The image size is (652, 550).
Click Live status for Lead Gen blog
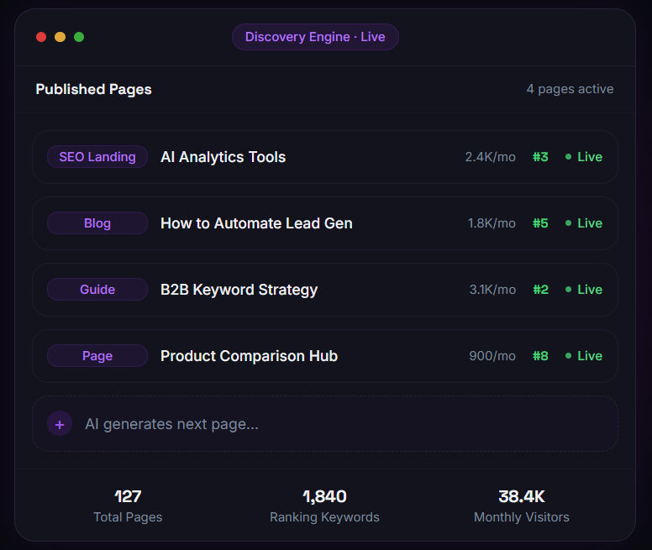click(x=584, y=223)
